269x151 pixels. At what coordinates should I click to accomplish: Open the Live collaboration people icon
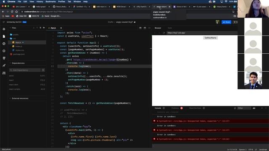click(4, 73)
